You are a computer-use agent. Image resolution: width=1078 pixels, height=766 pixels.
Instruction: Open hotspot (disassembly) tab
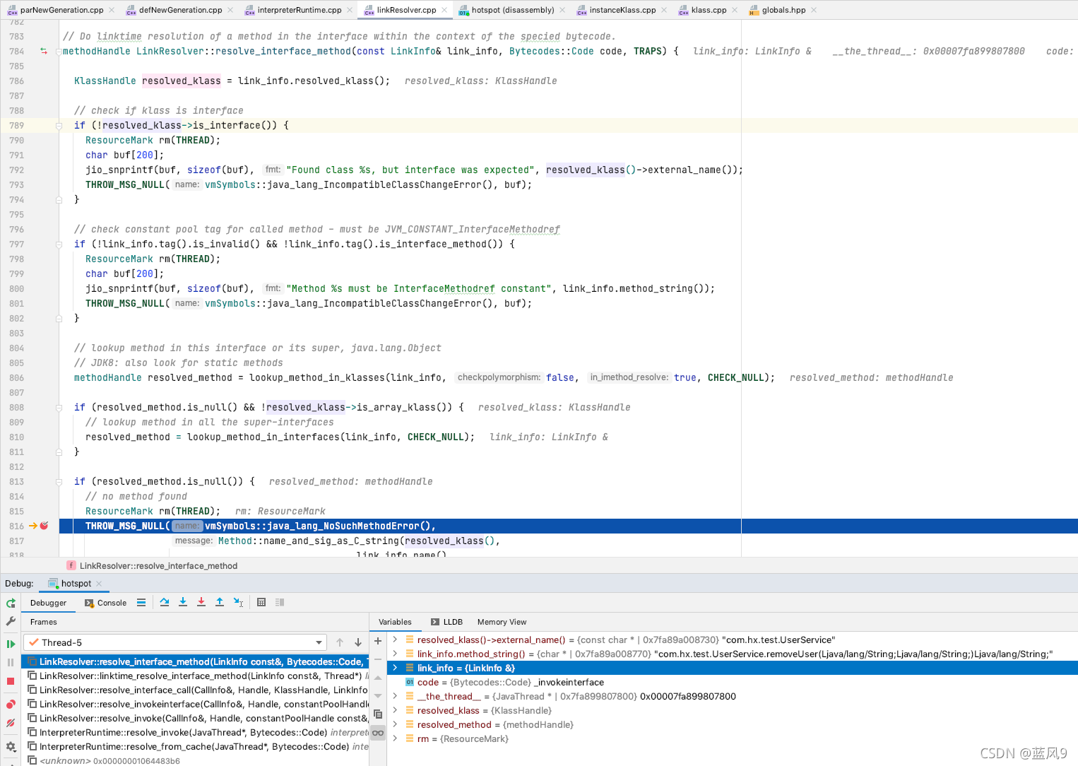(512, 10)
